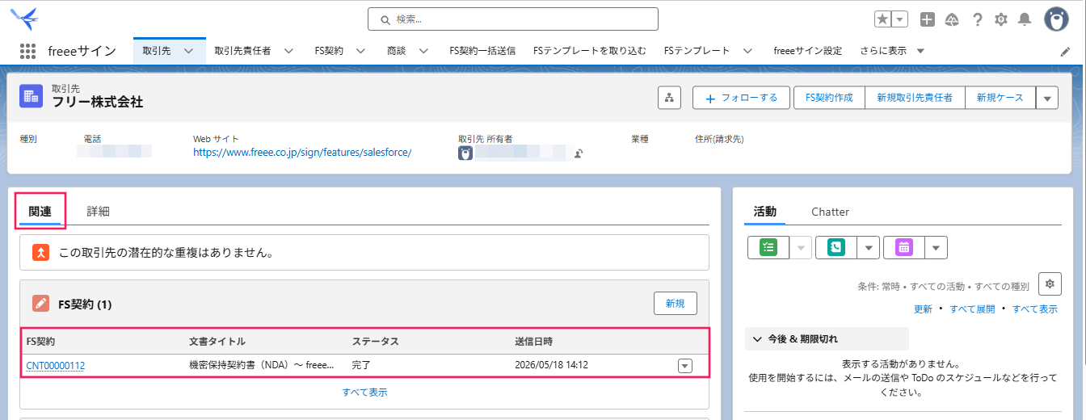This screenshot has height=420, width=1086.
Task: Open contract CNT00000112 link
Action: [55, 365]
